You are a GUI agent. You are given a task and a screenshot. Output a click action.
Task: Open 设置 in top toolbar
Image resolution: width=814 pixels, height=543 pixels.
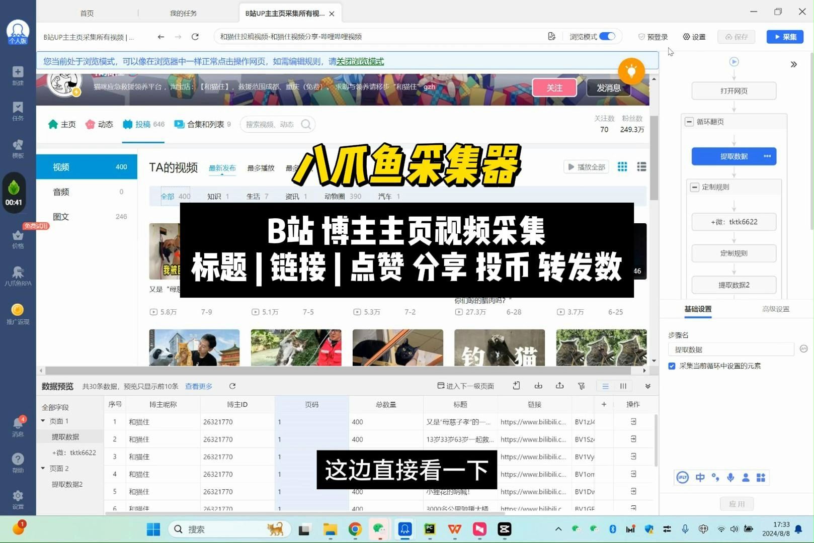pyautogui.click(x=694, y=37)
